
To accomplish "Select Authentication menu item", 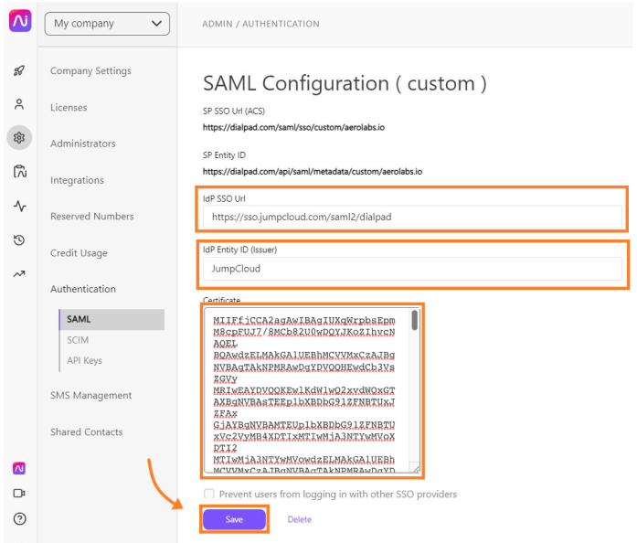I will coord(83,289).
